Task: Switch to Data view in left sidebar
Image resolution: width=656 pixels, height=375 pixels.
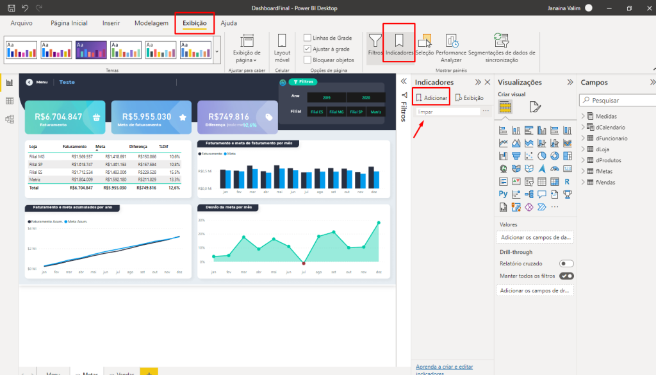Action: pos(10,101)
